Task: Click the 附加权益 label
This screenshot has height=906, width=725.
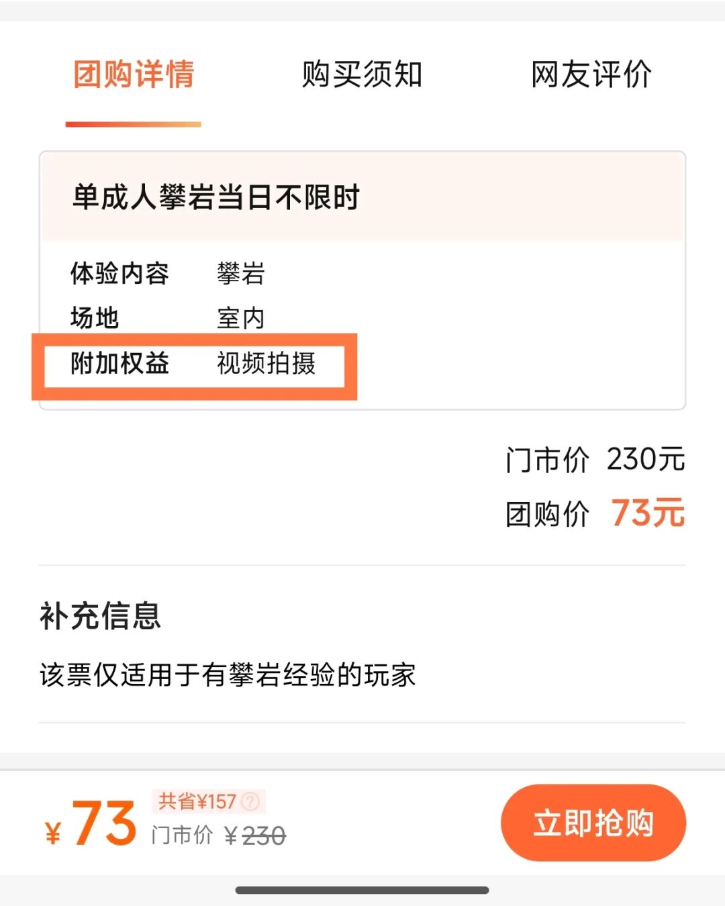Action: point(119,363)
